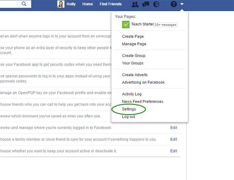The image size is (234, 180).
Task: Select Manage Page menu item
Action: tap(134, 44)
